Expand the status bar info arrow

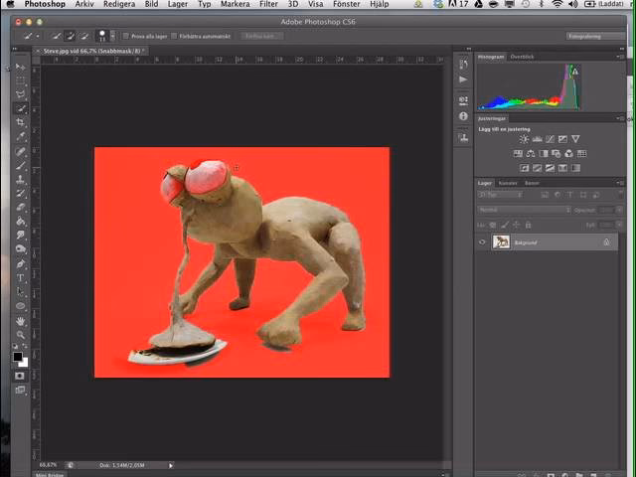pyautogui.click(x=170, y=465)
